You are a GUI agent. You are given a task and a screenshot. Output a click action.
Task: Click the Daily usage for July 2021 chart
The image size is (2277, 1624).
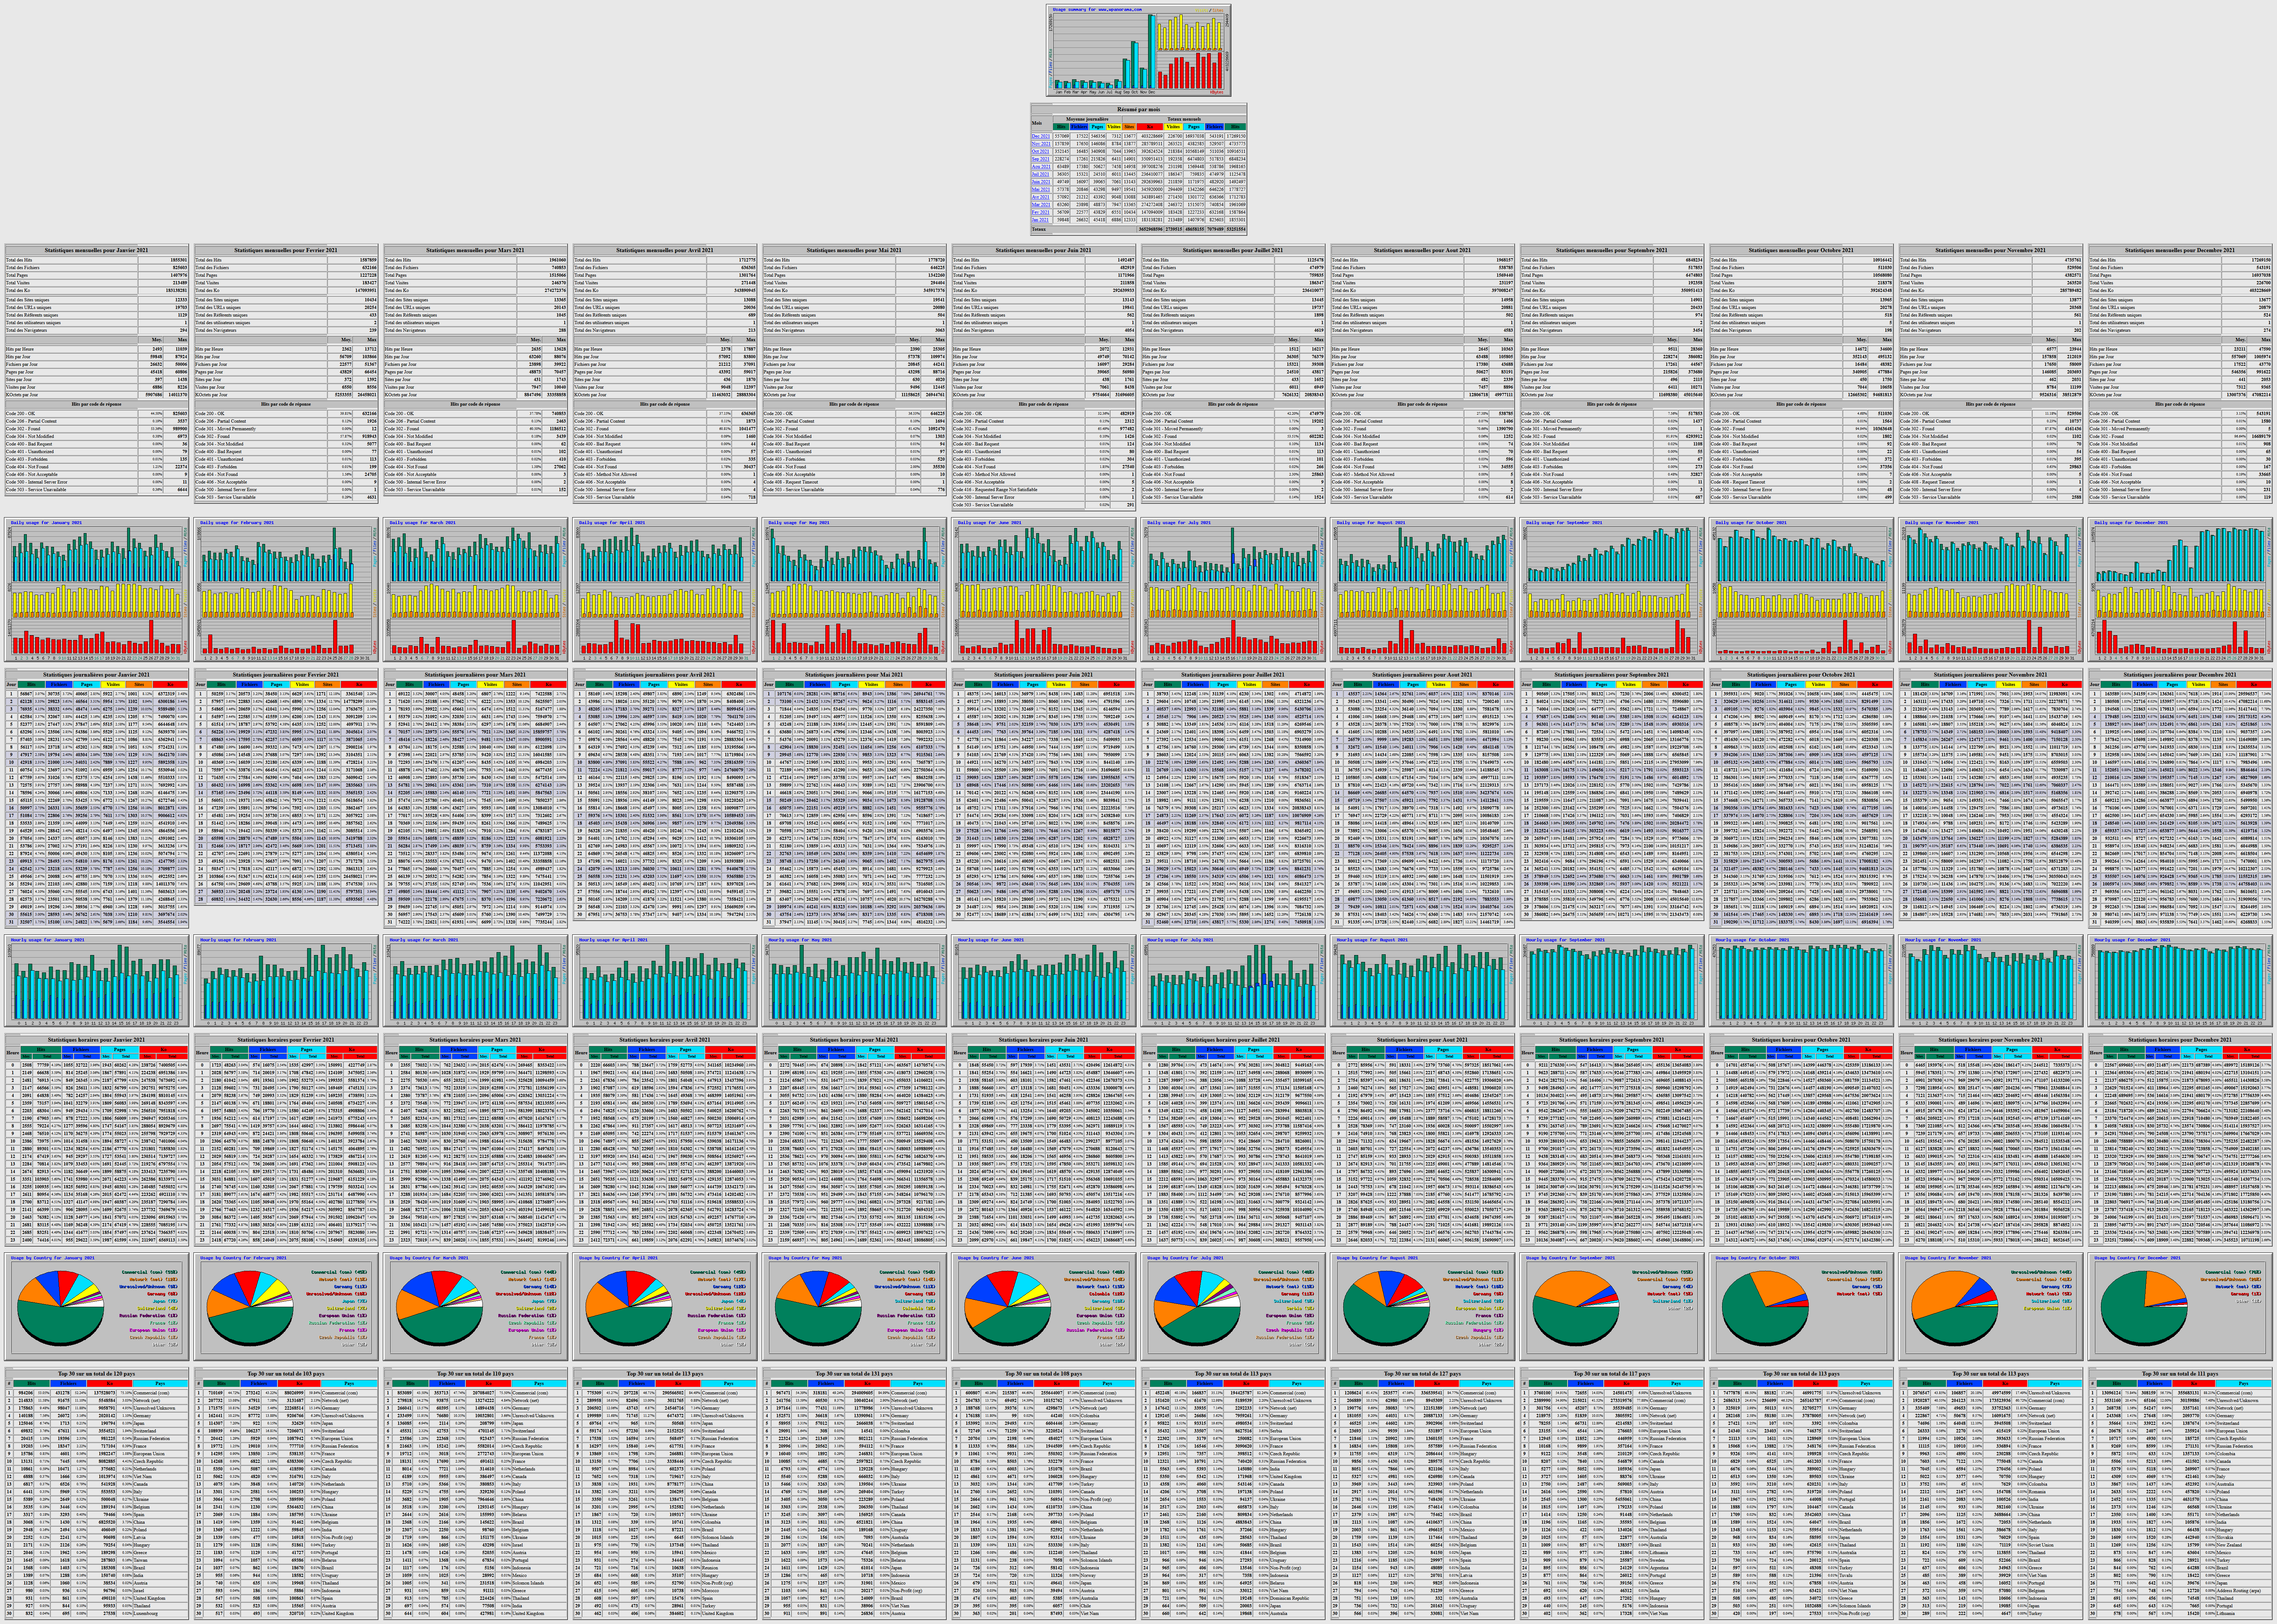click(1233, 590)
